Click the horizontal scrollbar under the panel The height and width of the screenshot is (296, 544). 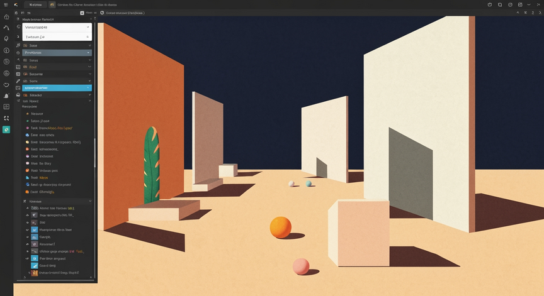pyautogui.click(x=55, y=281)
